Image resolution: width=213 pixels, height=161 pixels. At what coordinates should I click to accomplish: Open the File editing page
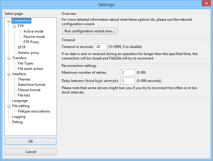pos(21,106)
